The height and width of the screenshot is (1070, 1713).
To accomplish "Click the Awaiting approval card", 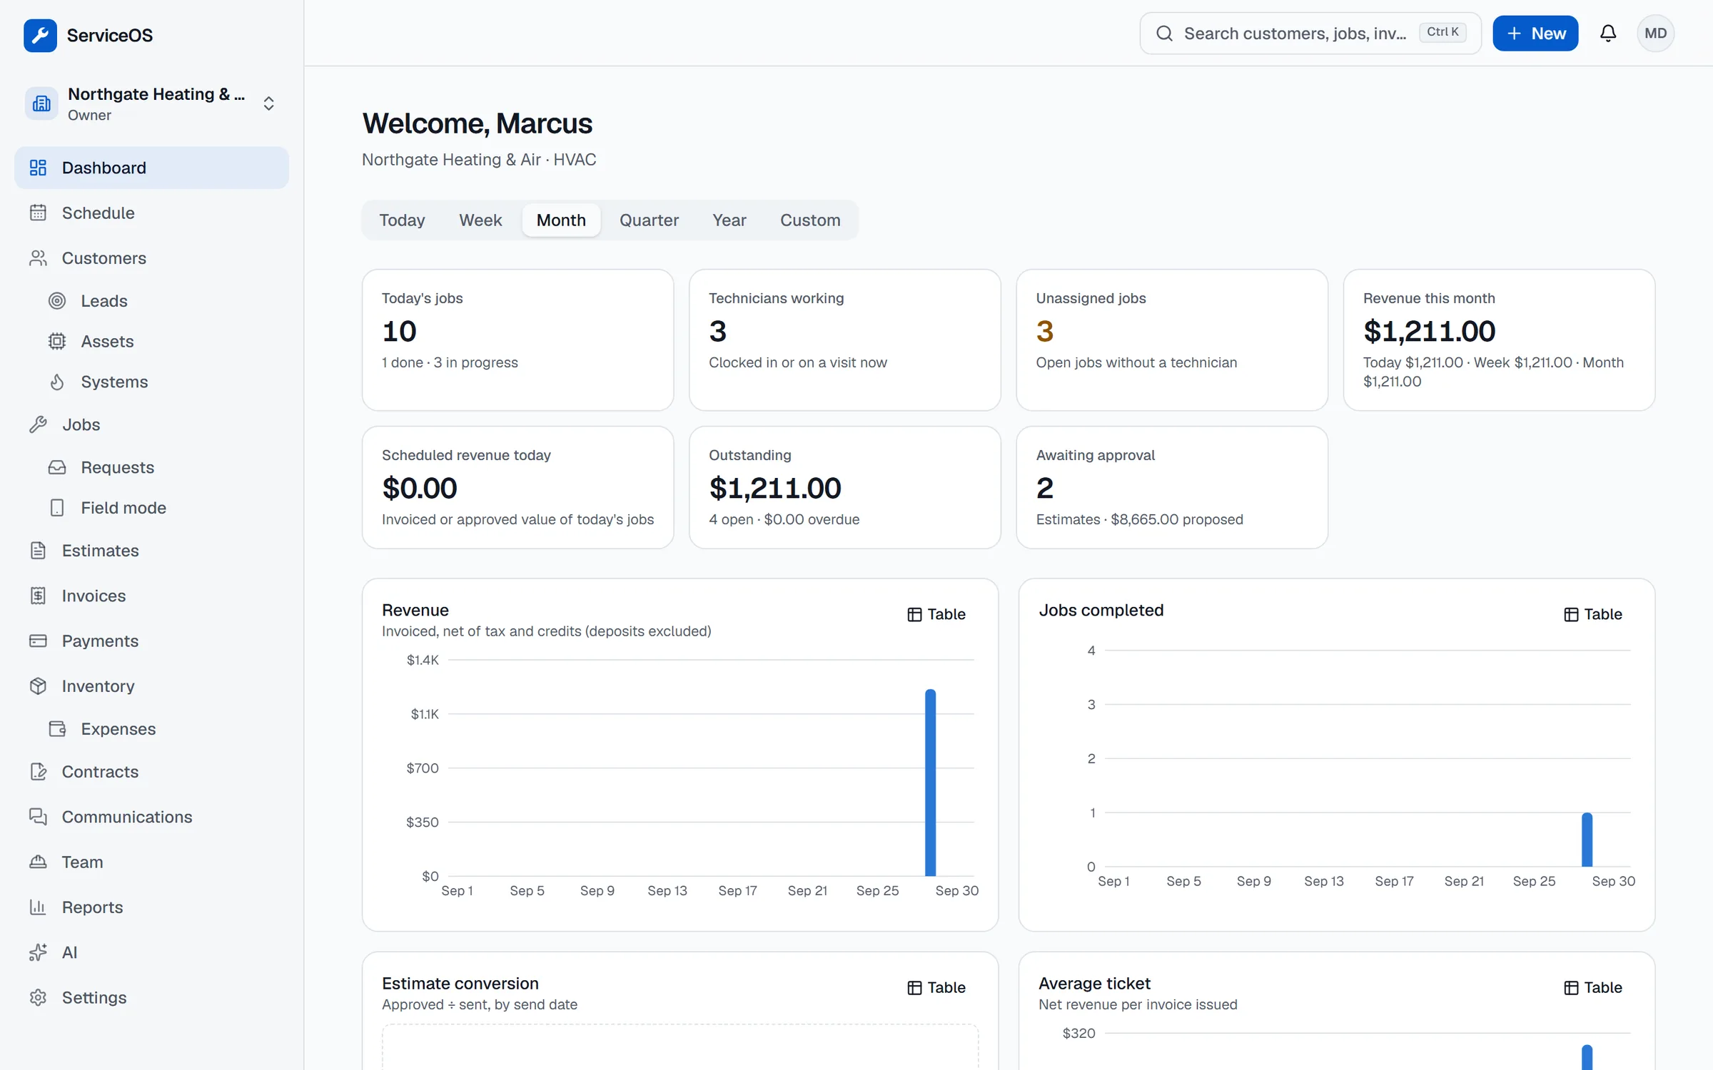I will pyautogui.click(x=1171, y=487).
